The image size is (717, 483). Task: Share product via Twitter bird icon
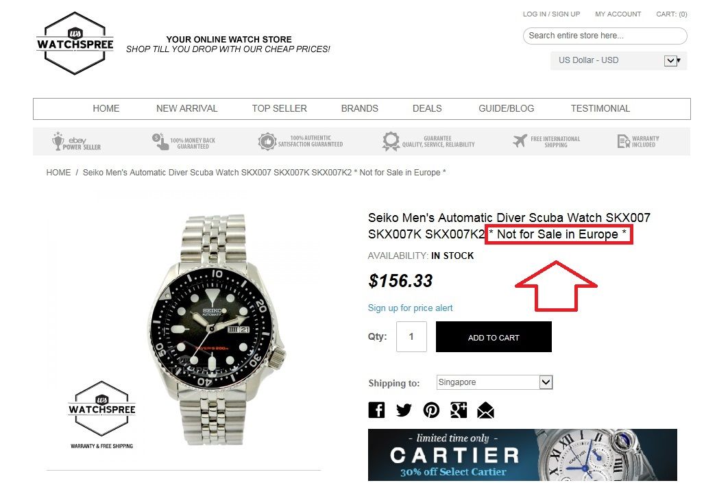click(404, 410)
